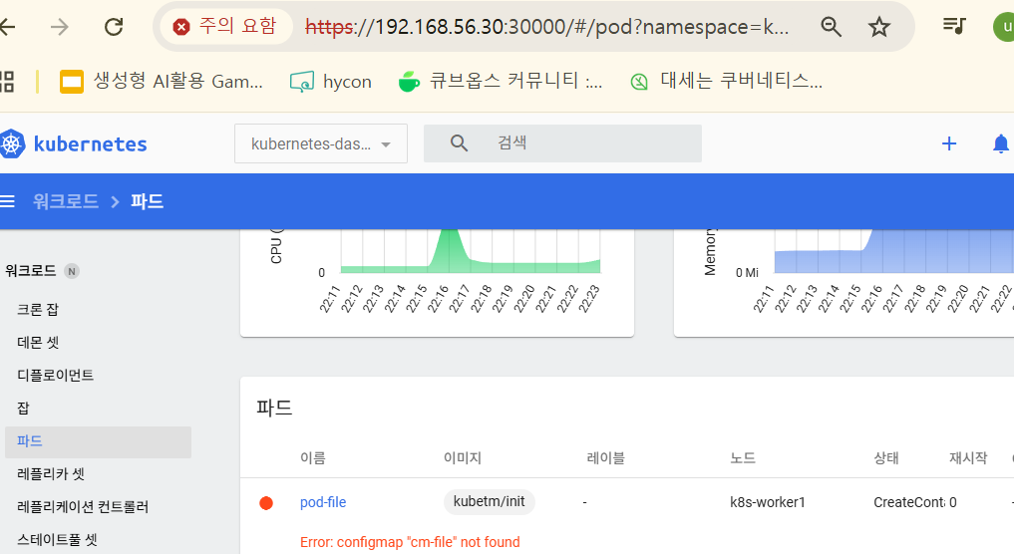Click the search magnifier icon in dashboard
The width and height of the screenshot is (1014, 554).
[x=459, y=142]
